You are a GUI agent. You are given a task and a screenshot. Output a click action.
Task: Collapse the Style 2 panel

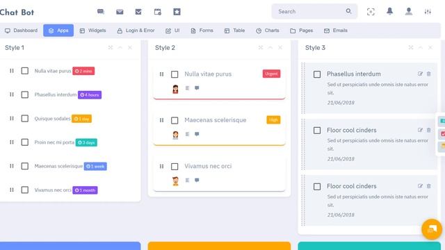click(270, 47)
